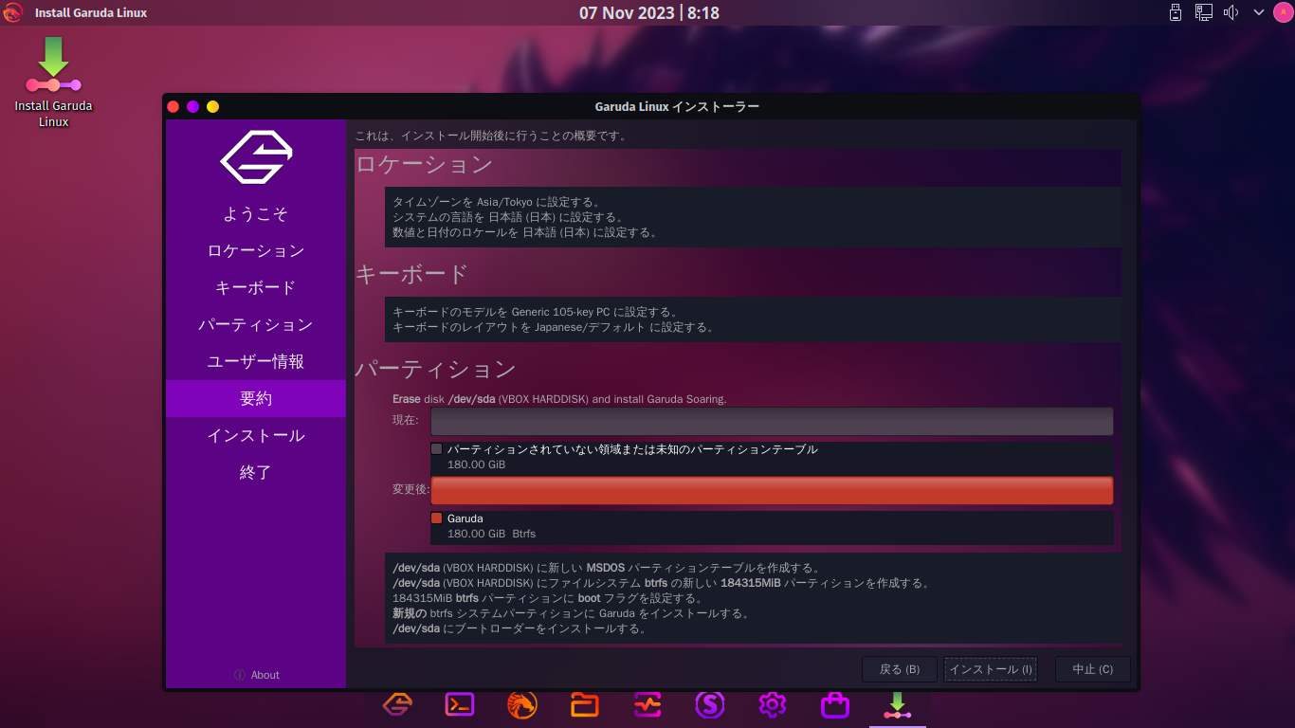Open the purple S icon in dock
Image resolution: width=1295 pixels, height=728 pixels.
pyautogui.click(x=710, y=704)
